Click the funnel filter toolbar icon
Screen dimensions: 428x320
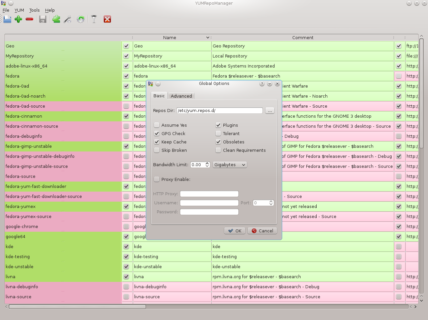[x=94, y=19]
